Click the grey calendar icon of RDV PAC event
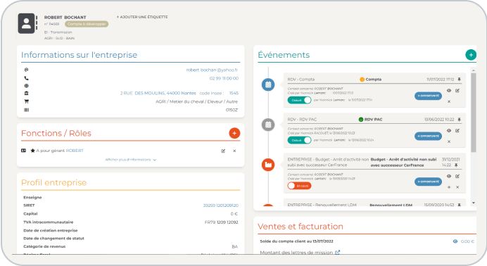The width and height of the screenshot is (487, 266). click(268, 125)
